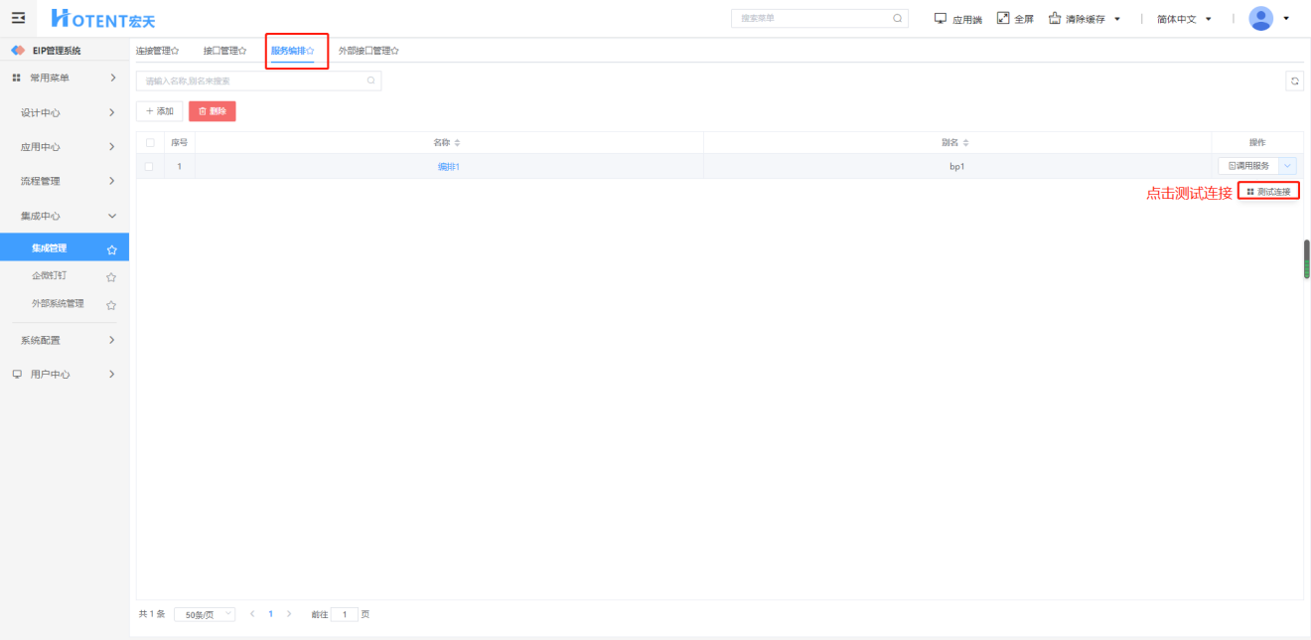Click the EIP管理系统 diamond logo icon
1311x640 pixels.
point(18,51)
